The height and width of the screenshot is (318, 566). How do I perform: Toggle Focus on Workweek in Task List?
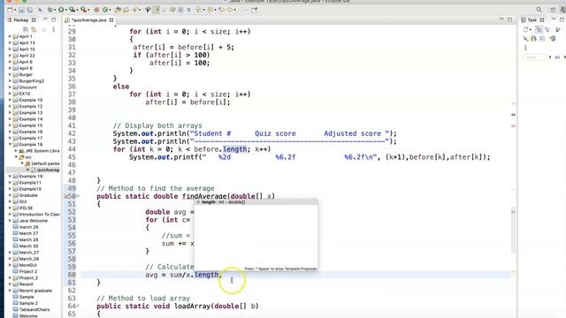[558, 29]
